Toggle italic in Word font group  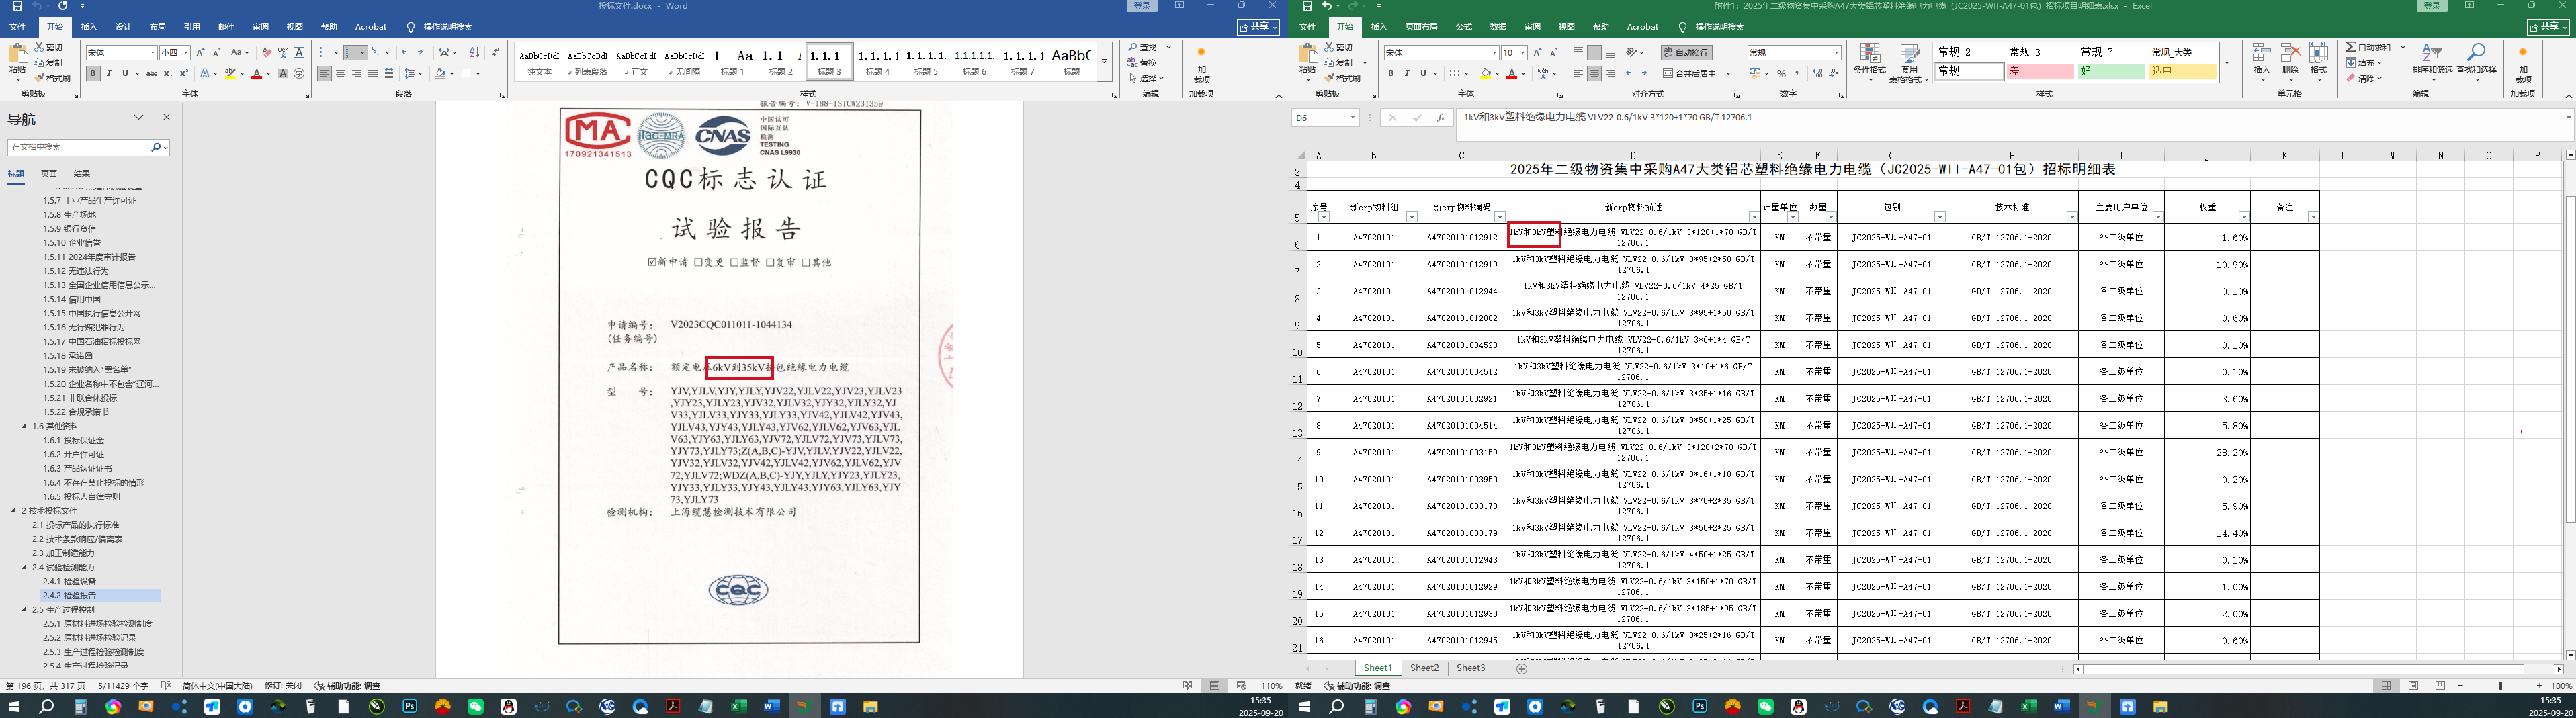[109, 73]
